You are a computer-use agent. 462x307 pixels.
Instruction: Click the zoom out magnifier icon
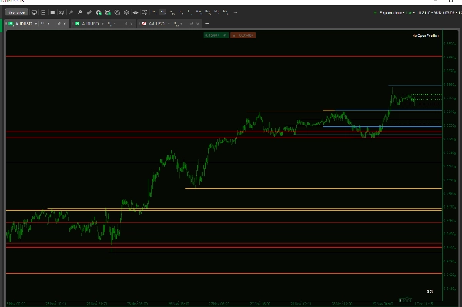pyautogui.click(x=71, y=12)
